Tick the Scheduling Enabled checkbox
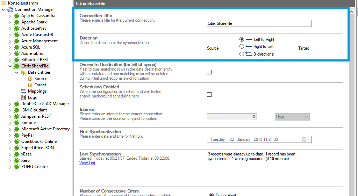This screenshot has height=196, width=358. (209, 95)
